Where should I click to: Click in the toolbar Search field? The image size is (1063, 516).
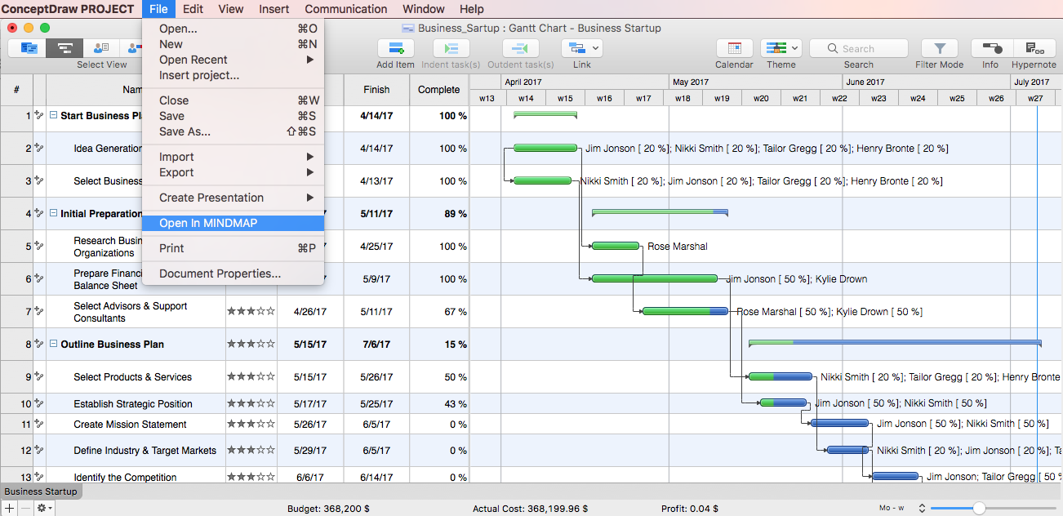coord(859,48)
